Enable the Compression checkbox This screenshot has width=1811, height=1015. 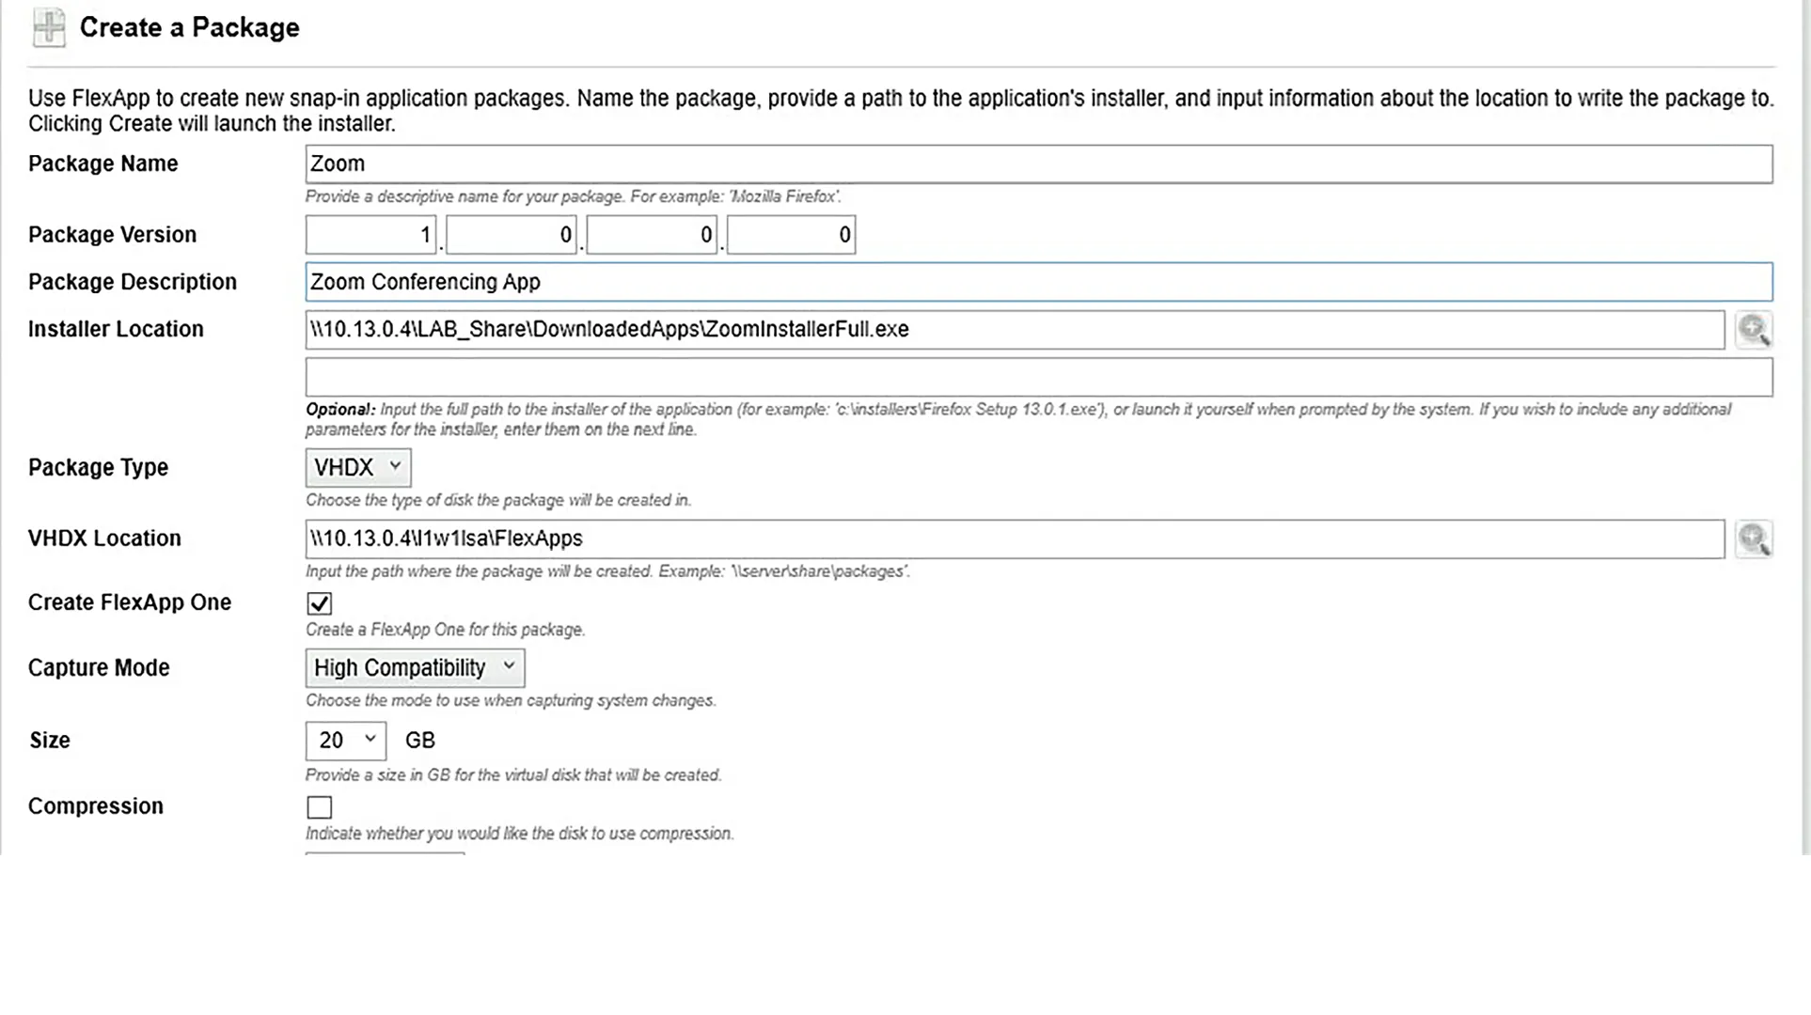pyautogui.click(x=320, y=807)
